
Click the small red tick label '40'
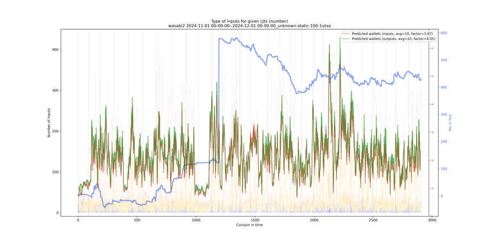pos(432,104)
